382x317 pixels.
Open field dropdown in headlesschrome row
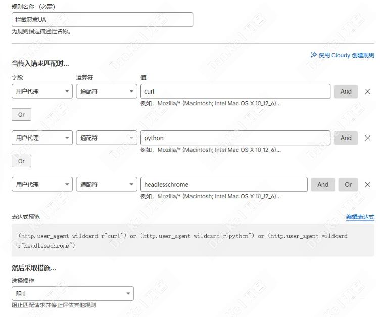(42, 185)
